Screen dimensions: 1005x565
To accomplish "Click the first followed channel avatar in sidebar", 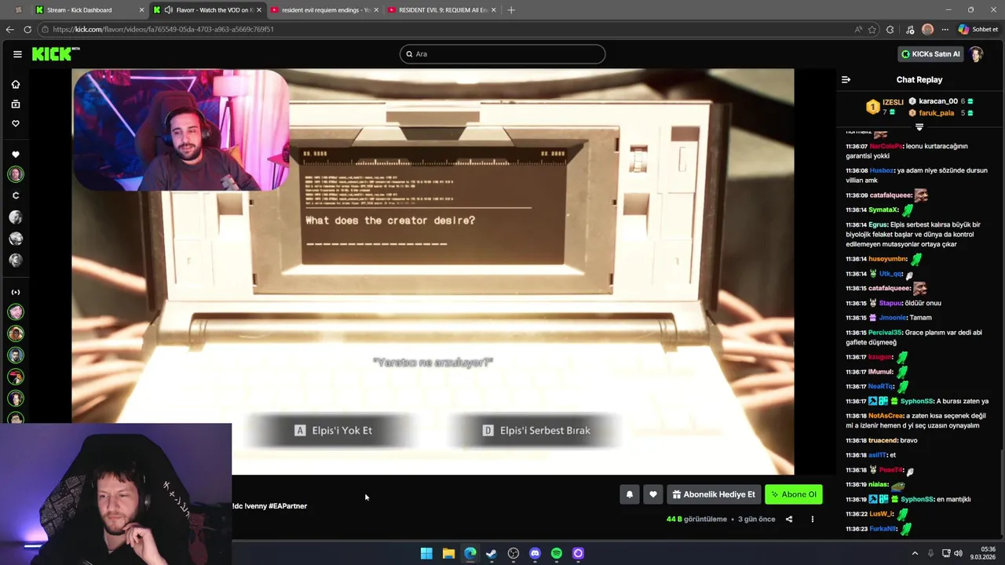I will coord(15,174).
